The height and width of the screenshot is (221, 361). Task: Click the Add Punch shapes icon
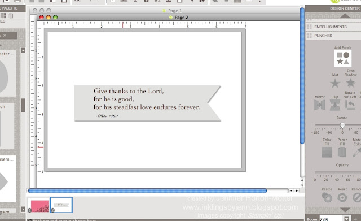pos(342,58)
